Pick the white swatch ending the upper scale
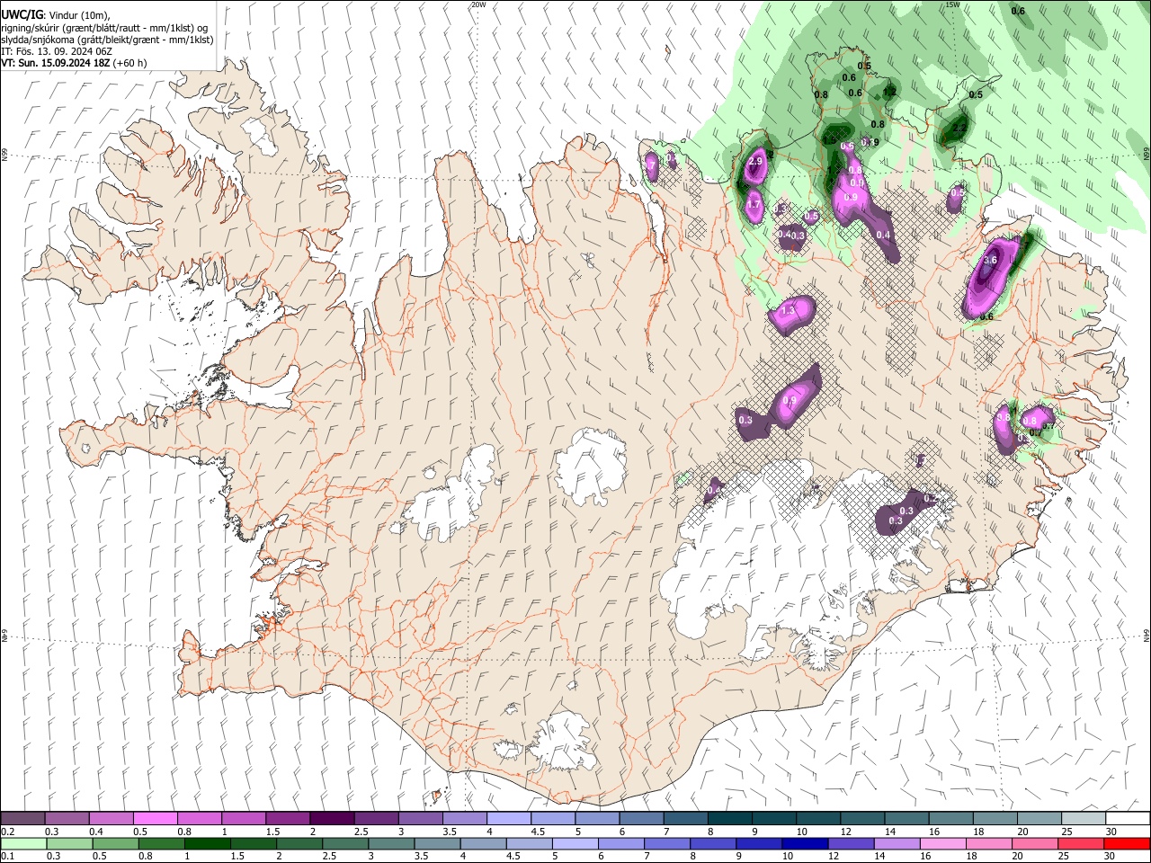 tap(1128, 818)
